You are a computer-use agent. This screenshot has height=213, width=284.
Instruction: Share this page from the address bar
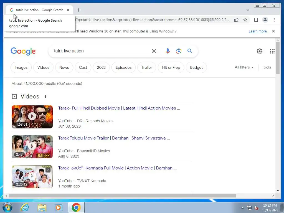[236, 20]
